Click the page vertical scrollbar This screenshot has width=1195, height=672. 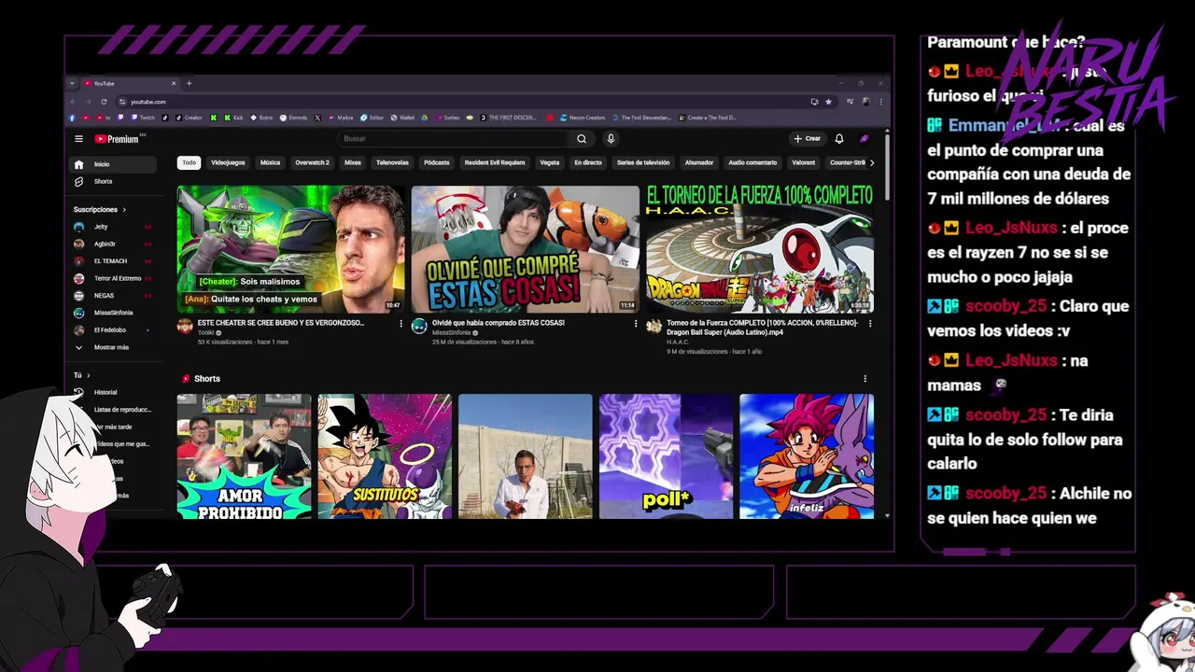pos(887,168)
